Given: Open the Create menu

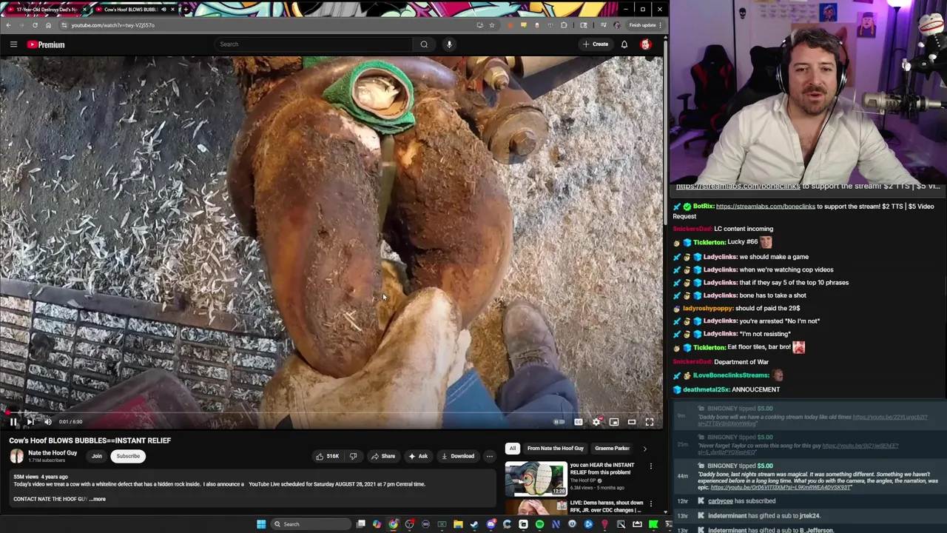Looking at the screenshot, I should click(596, 44).
